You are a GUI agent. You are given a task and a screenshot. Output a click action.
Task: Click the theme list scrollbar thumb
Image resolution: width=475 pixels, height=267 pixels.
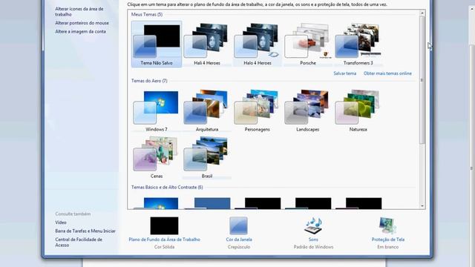(x=422, y=80)
